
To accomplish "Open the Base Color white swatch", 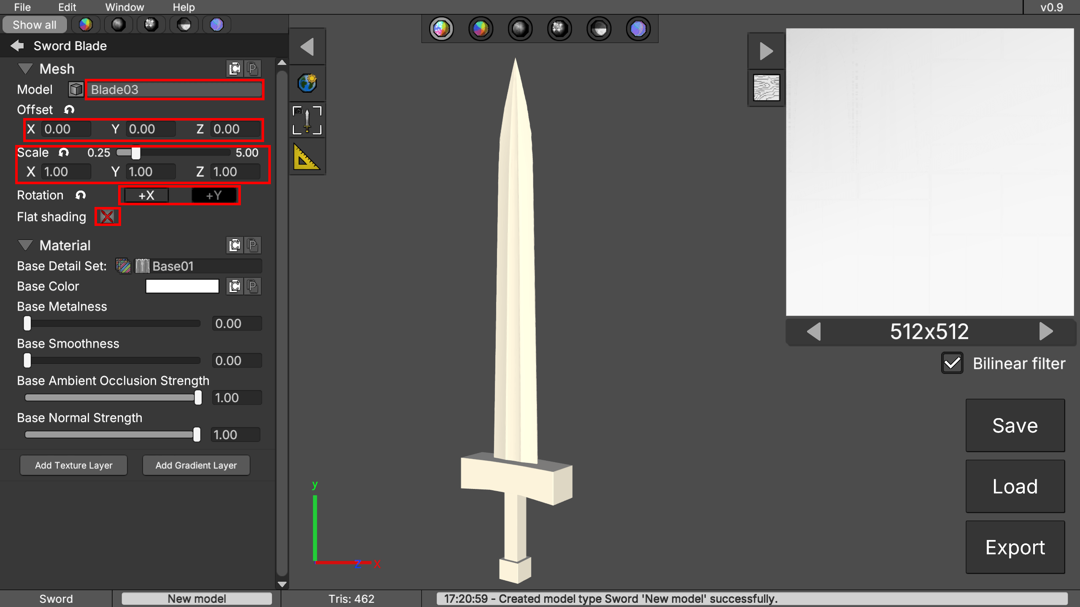I will 182,286.
